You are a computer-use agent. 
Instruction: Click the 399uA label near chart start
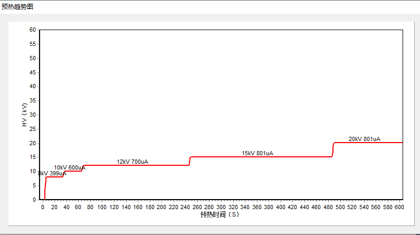click(53, 173)
